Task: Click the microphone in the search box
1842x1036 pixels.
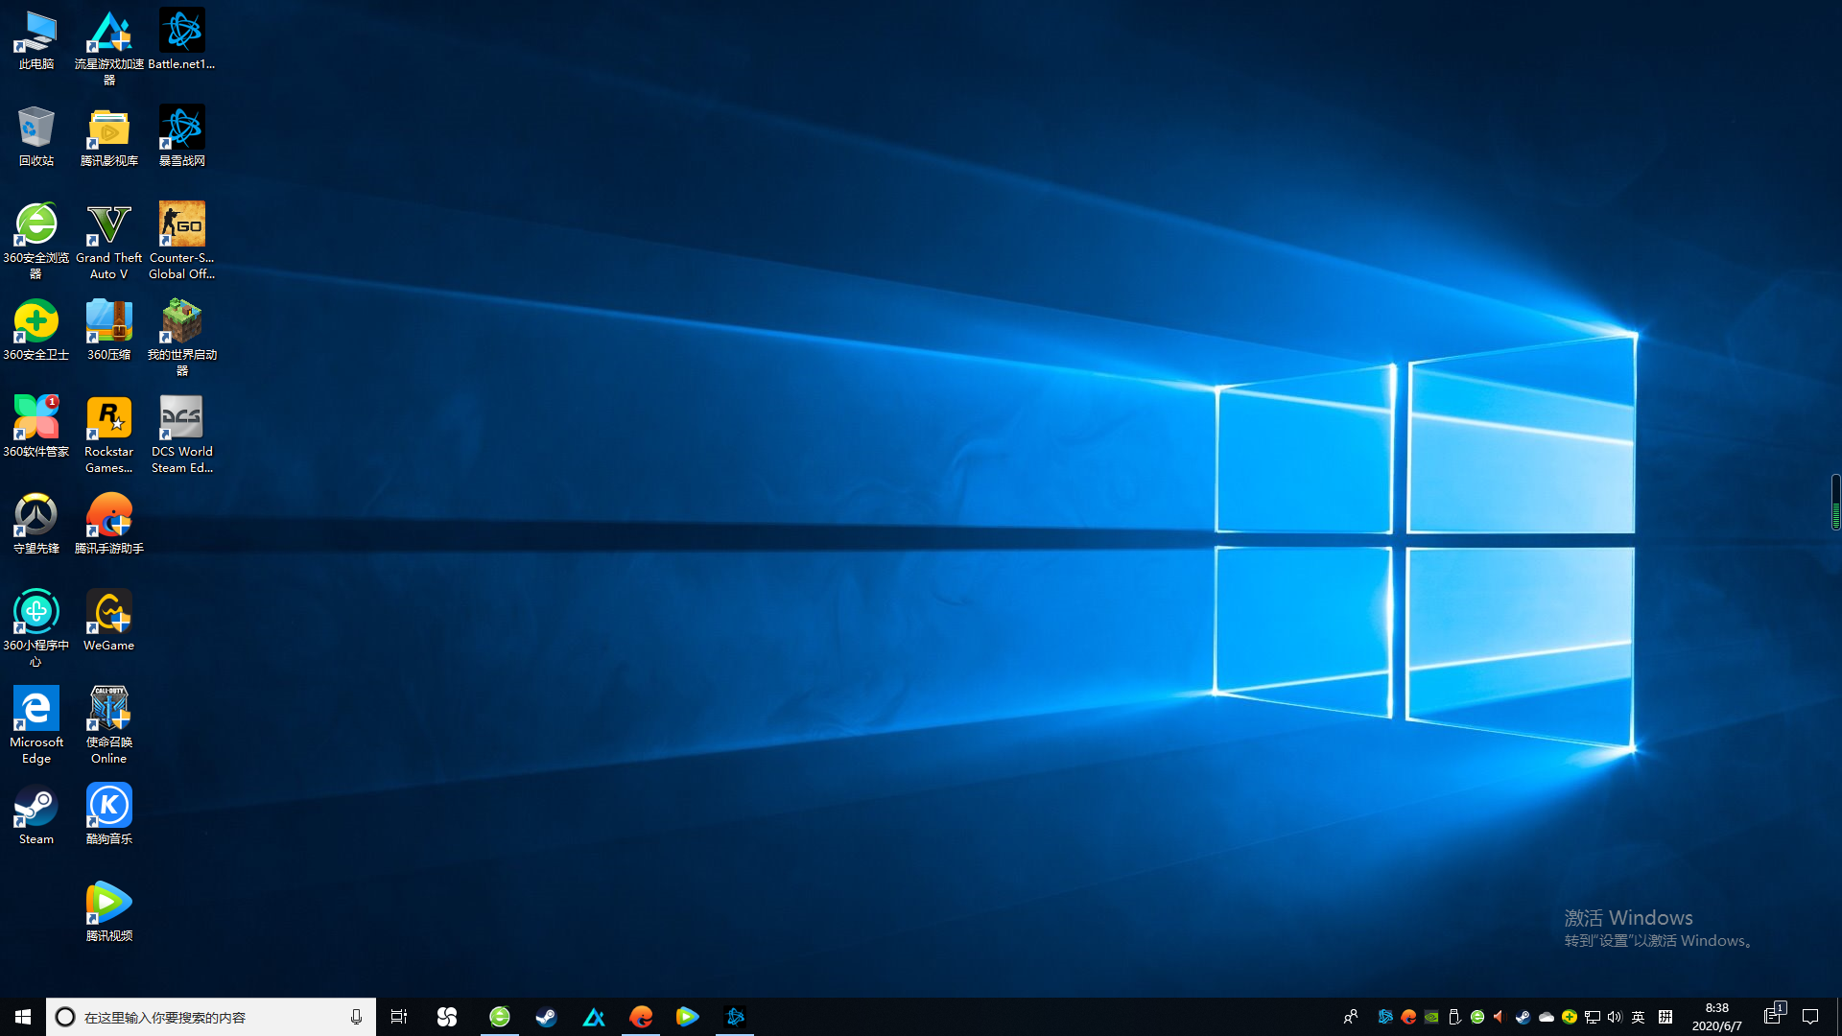Action: click(x=356, y=1017)
